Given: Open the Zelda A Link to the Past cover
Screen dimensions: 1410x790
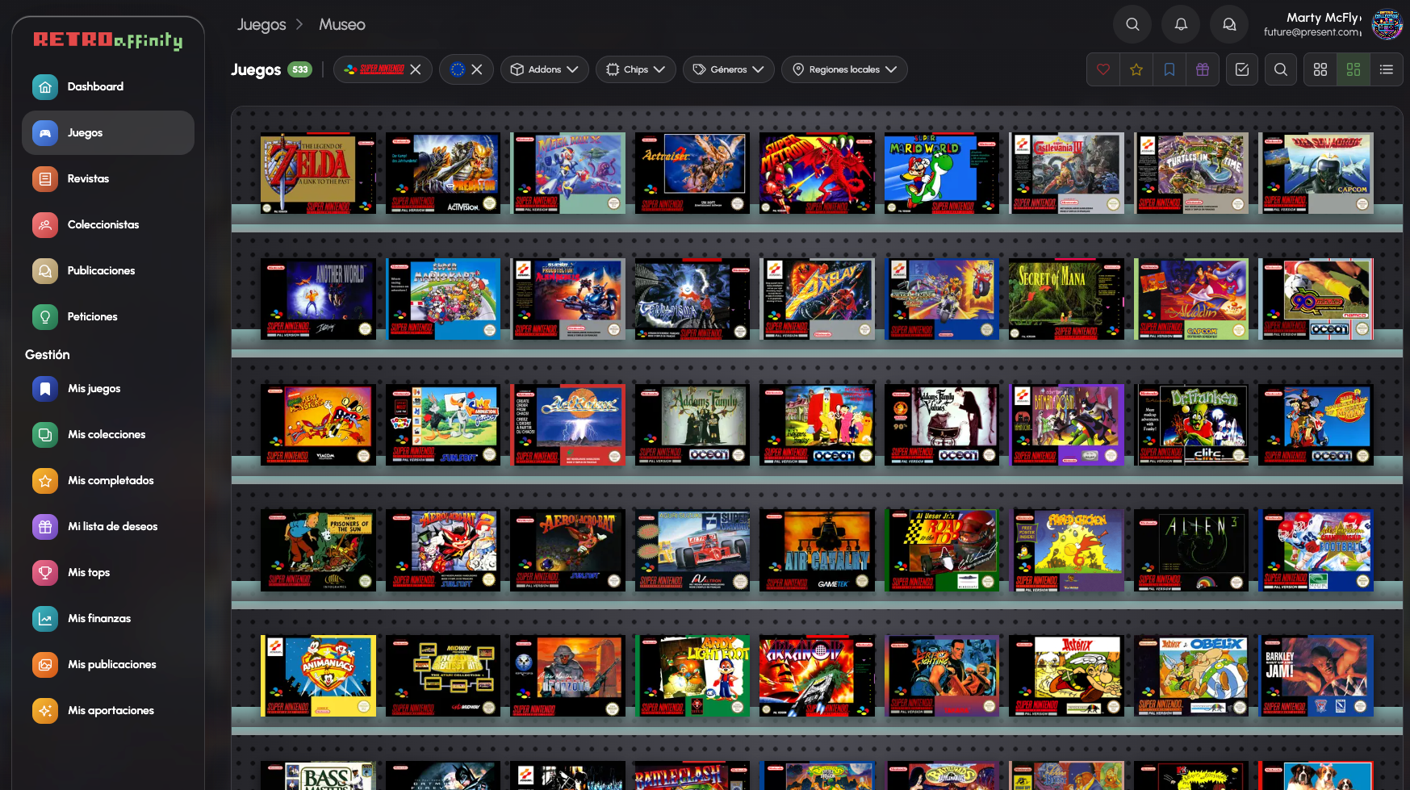Looking at the screenshot, I should 318,173.
